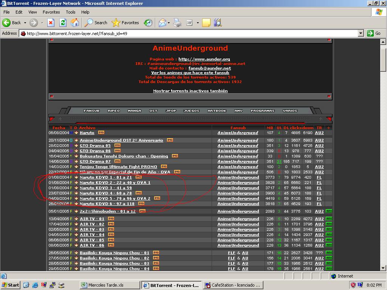Select the MANGA category tab
This screenshot has height=290, width=387.
pyautogui.click(x=135, y=111)
